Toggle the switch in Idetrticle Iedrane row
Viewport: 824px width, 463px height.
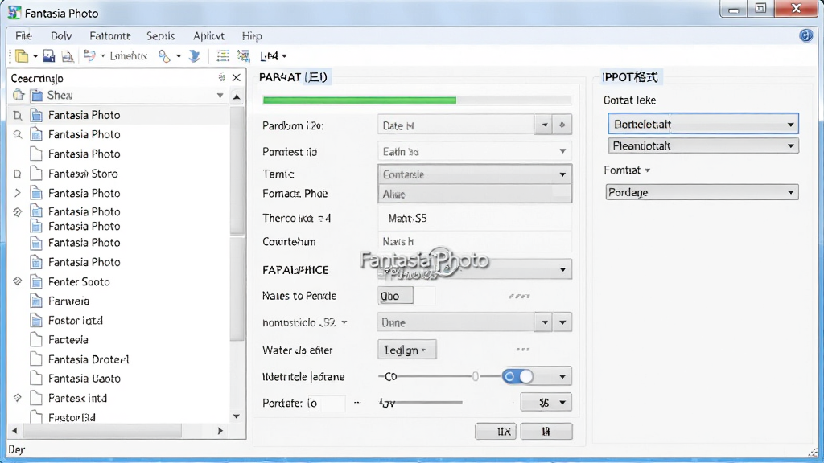point(517,376)
